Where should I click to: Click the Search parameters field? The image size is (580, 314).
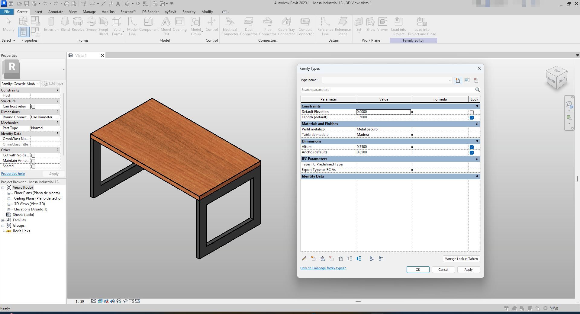pyautogui.click(x=387, y=90)
